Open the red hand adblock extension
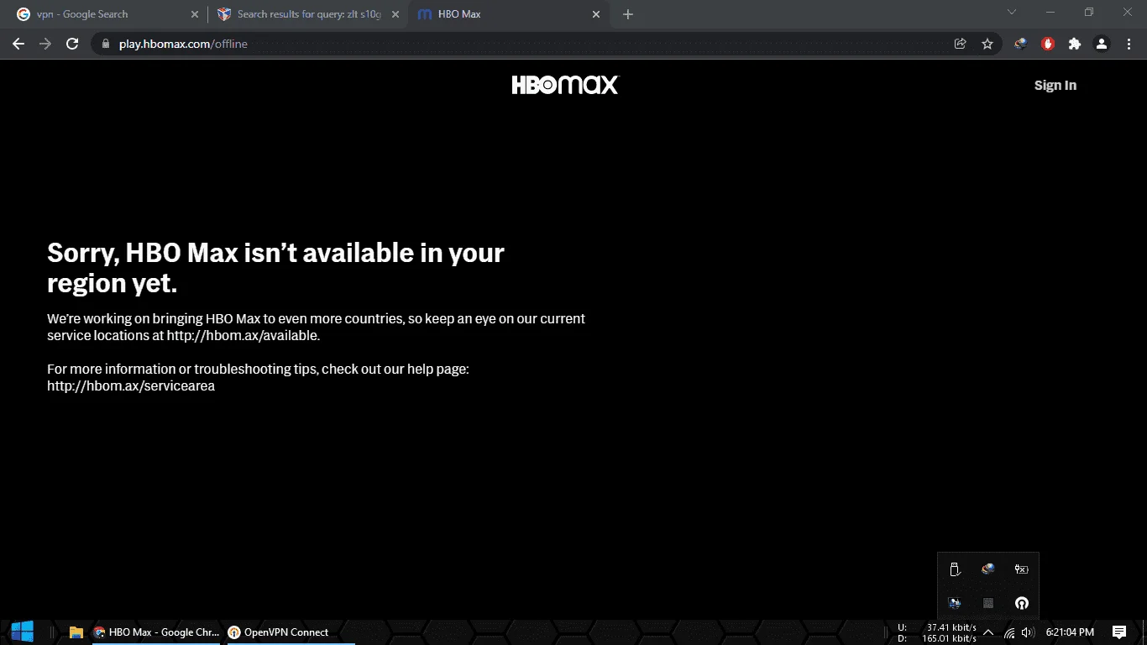This screenshot has height=645, width=1147. point(1047,44)
